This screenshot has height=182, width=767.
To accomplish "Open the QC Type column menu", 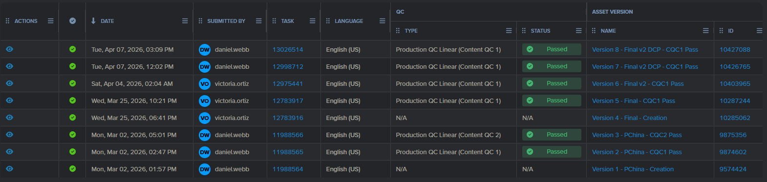I will 509,31.
